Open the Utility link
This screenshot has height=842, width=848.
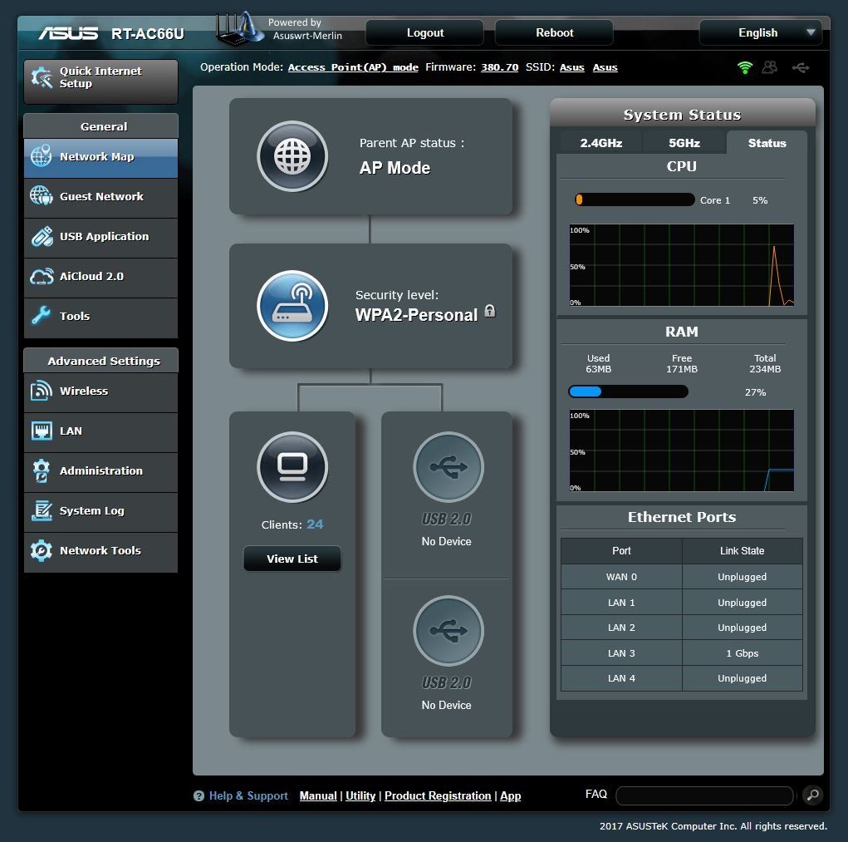point(360,795)
